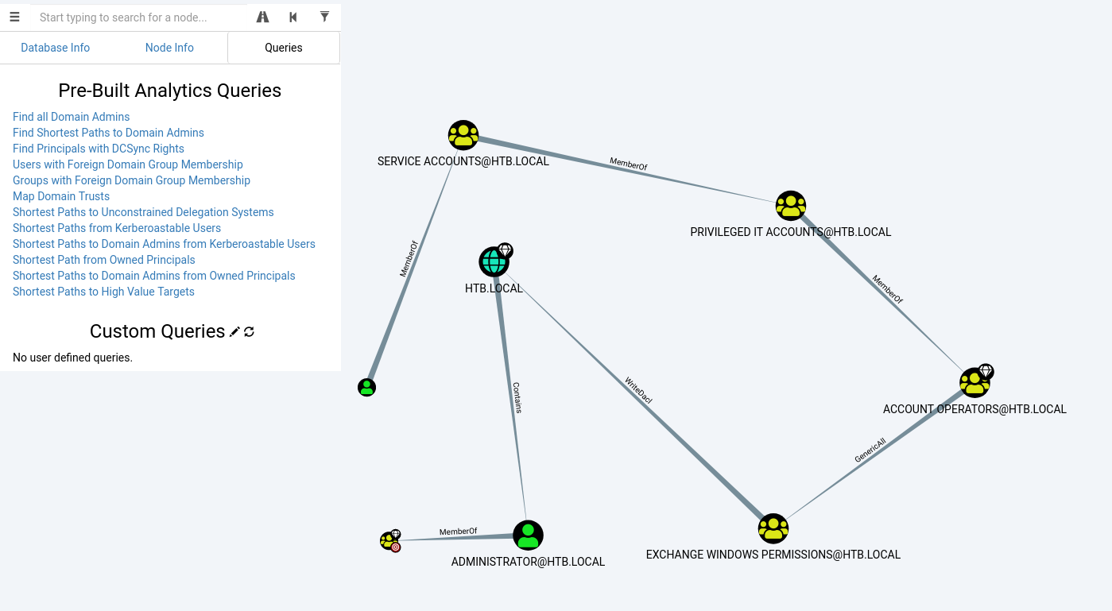Click the back step icon

(x=293, y=17)
